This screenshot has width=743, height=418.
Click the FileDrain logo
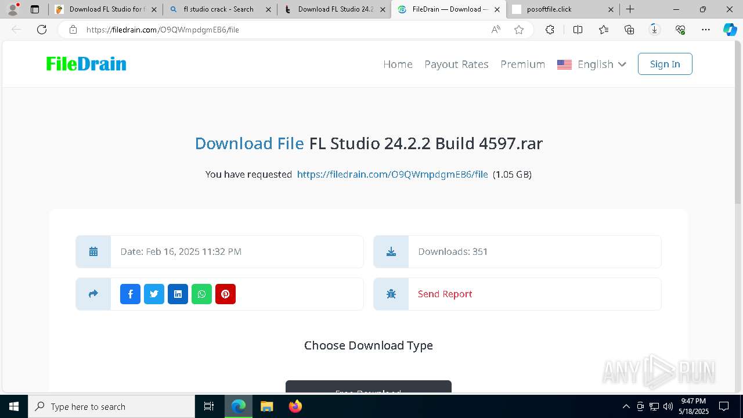(86, 64)
